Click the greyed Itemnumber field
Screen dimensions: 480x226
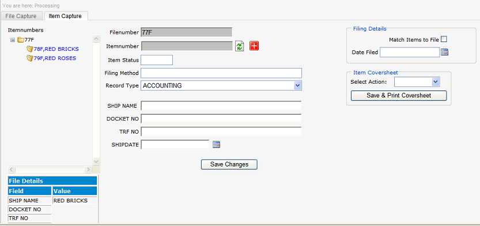pos(187,46)
